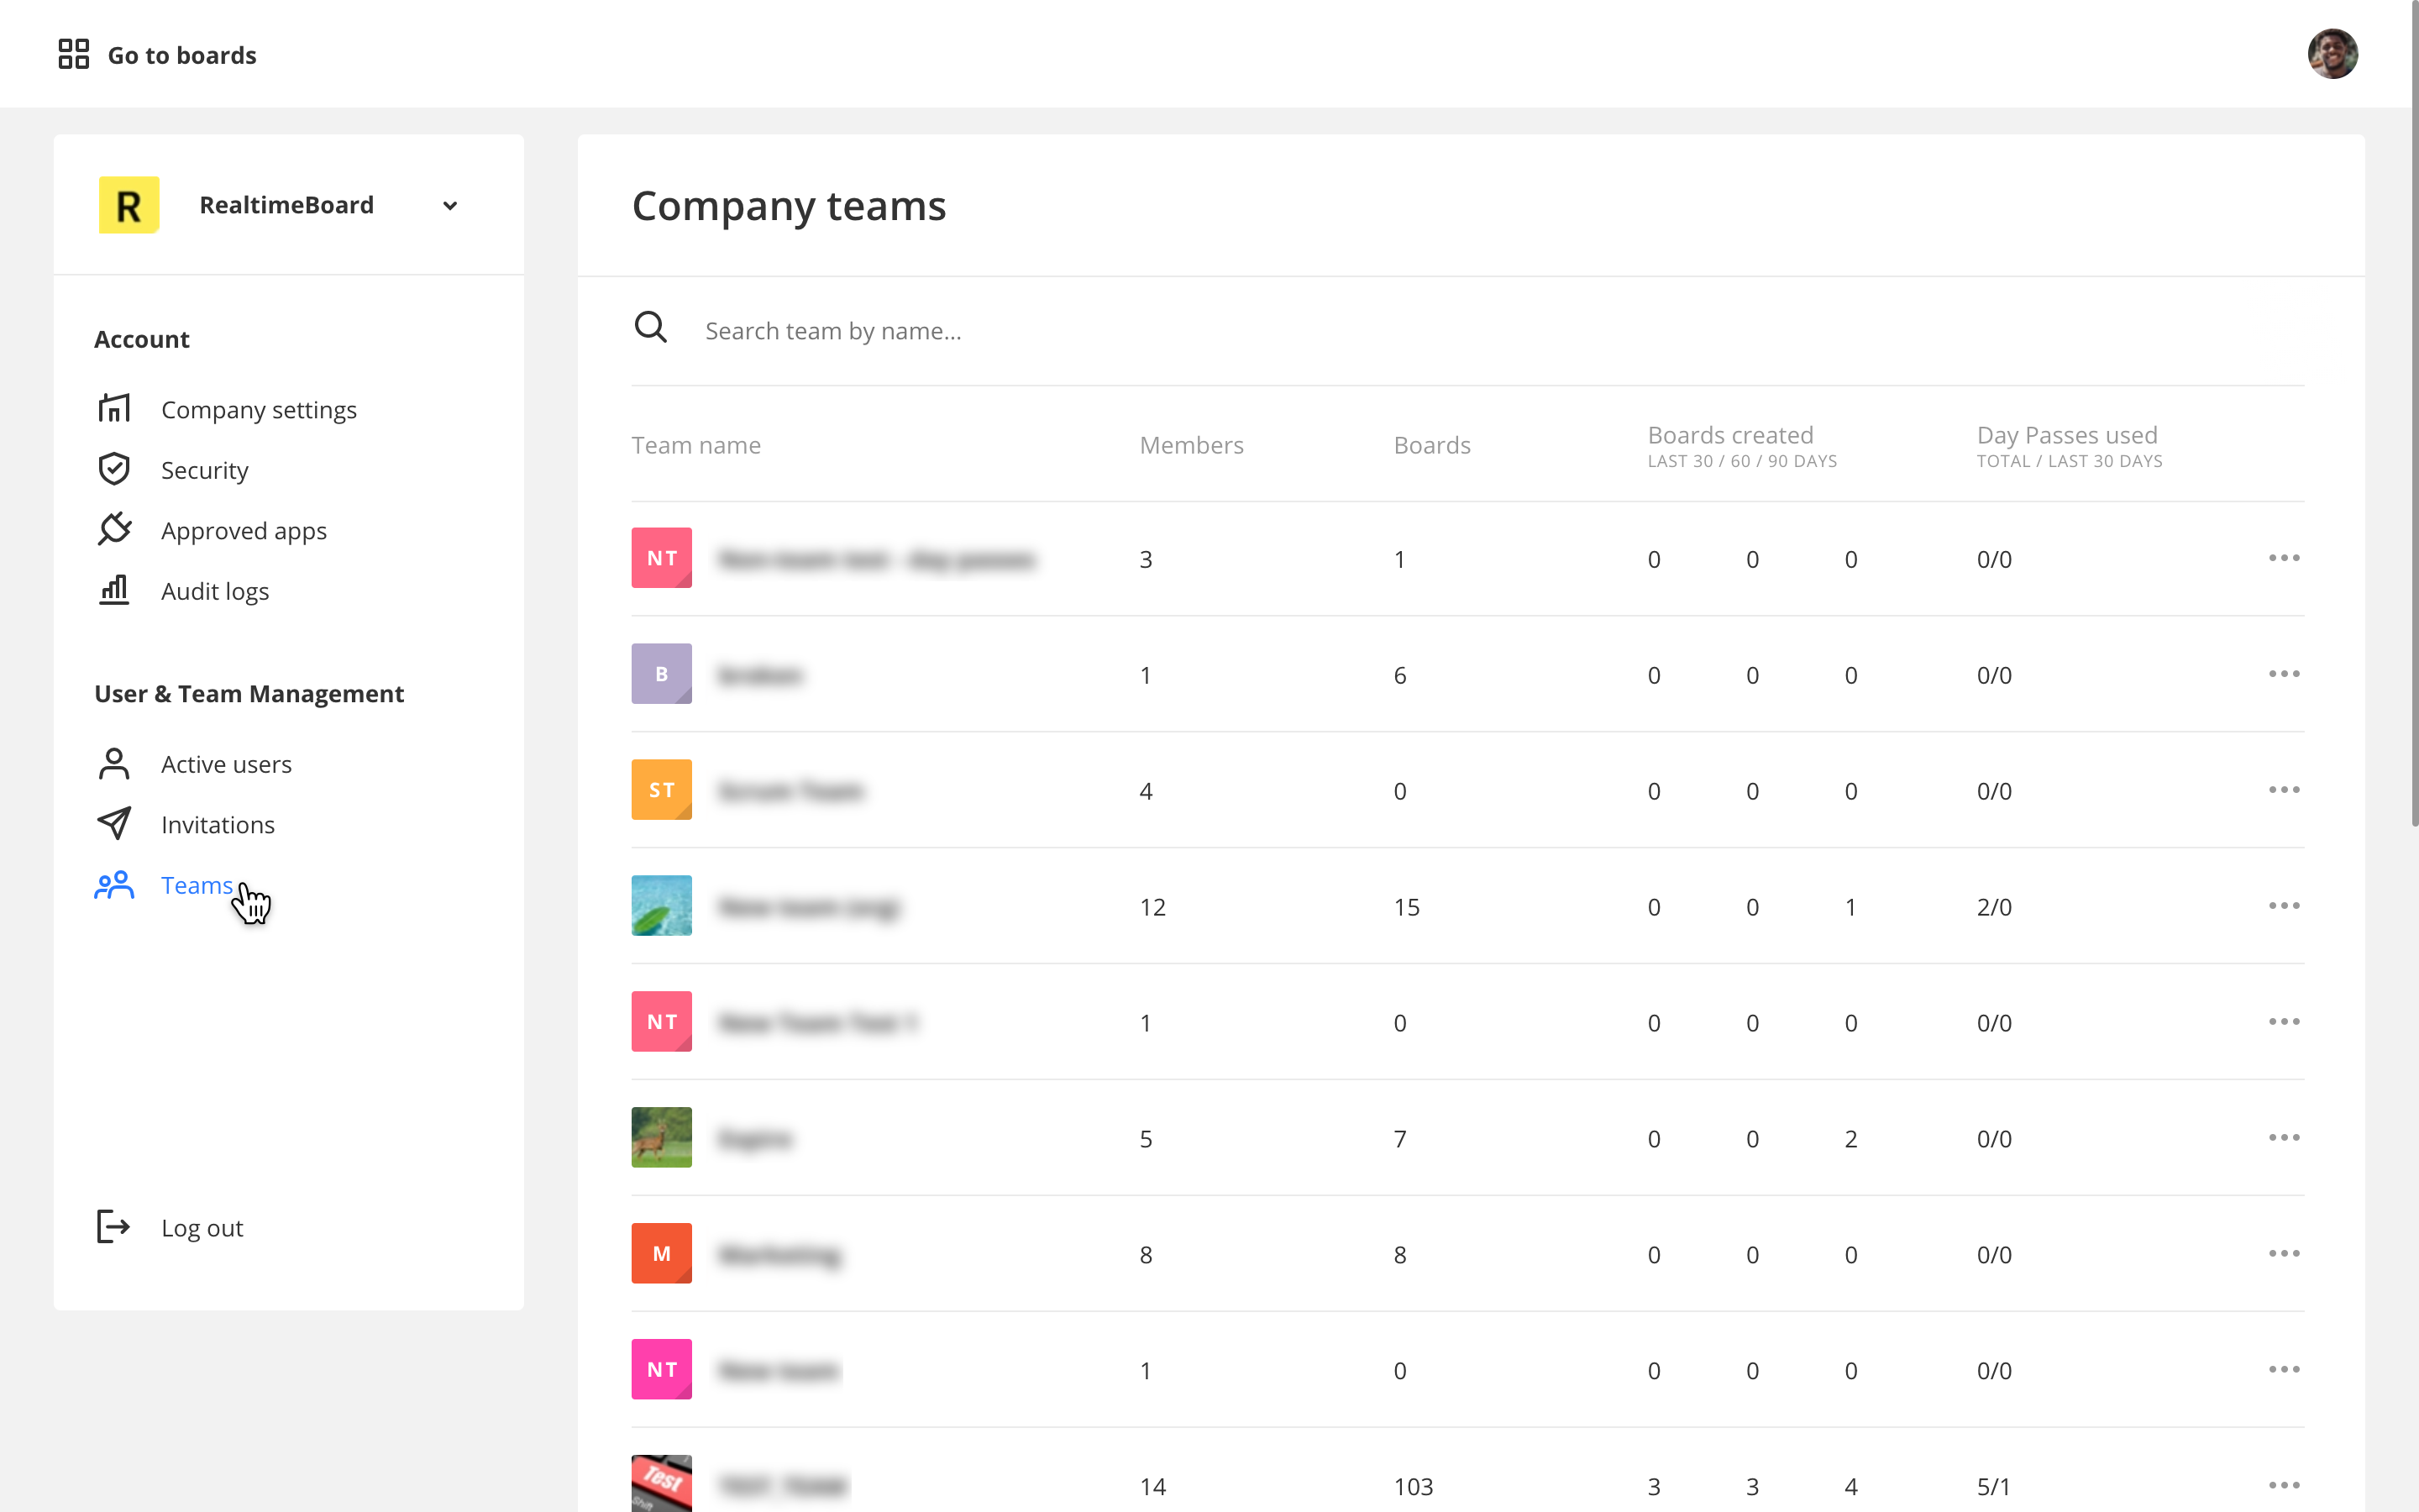Click the Security shield icon
This screenshot has width=2419, height=1512.
pyautogui.click(x=114, y=469)
